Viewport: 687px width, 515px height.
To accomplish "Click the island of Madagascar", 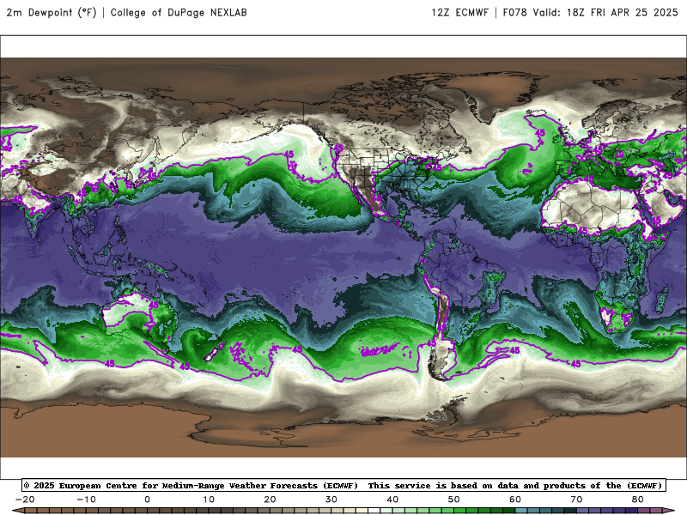I will [x=660, y=299].
